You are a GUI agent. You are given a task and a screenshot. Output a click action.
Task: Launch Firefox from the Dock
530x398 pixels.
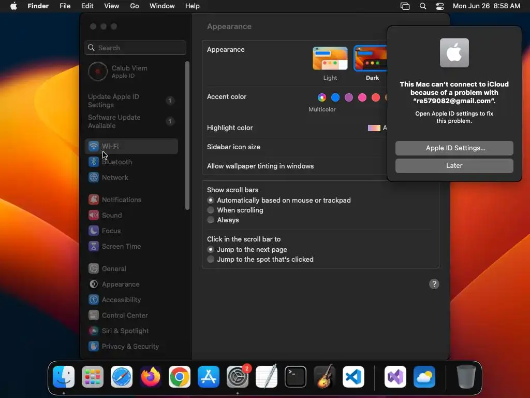pyautogui.click(x=151, y=377)
